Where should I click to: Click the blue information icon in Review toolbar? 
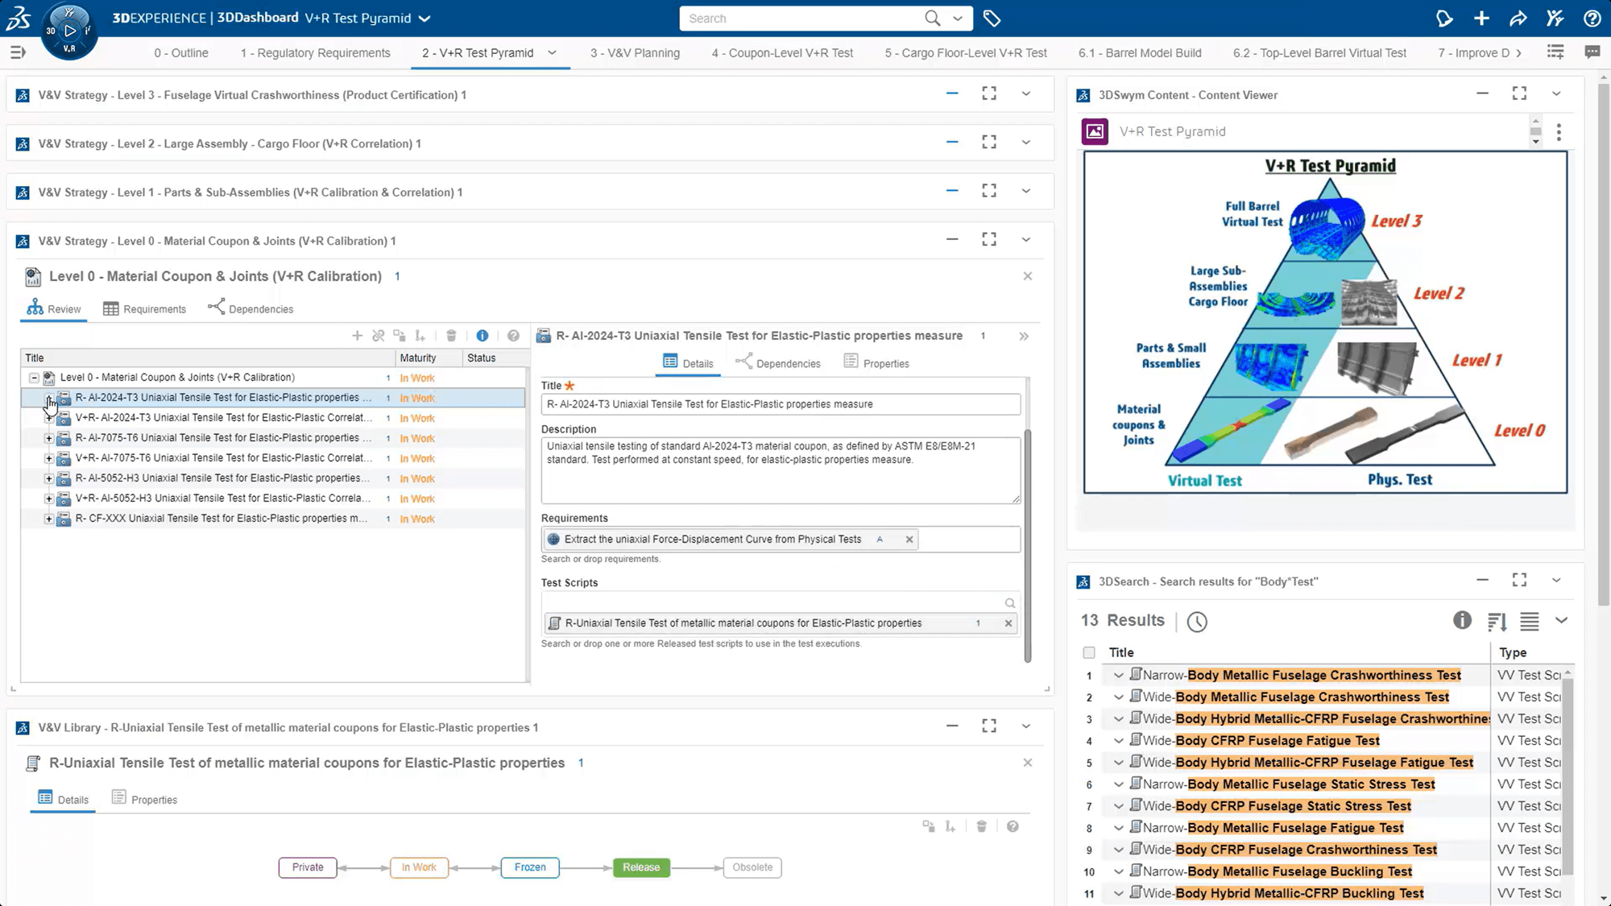[482, 336]
